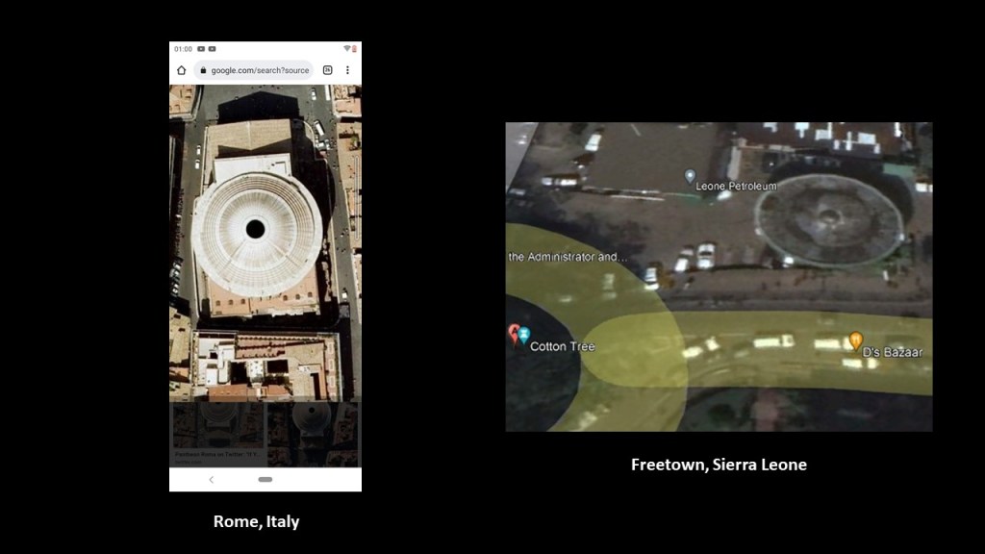Tap the Android back arrow
Viewport: 985px width, 554px height.
212,479
